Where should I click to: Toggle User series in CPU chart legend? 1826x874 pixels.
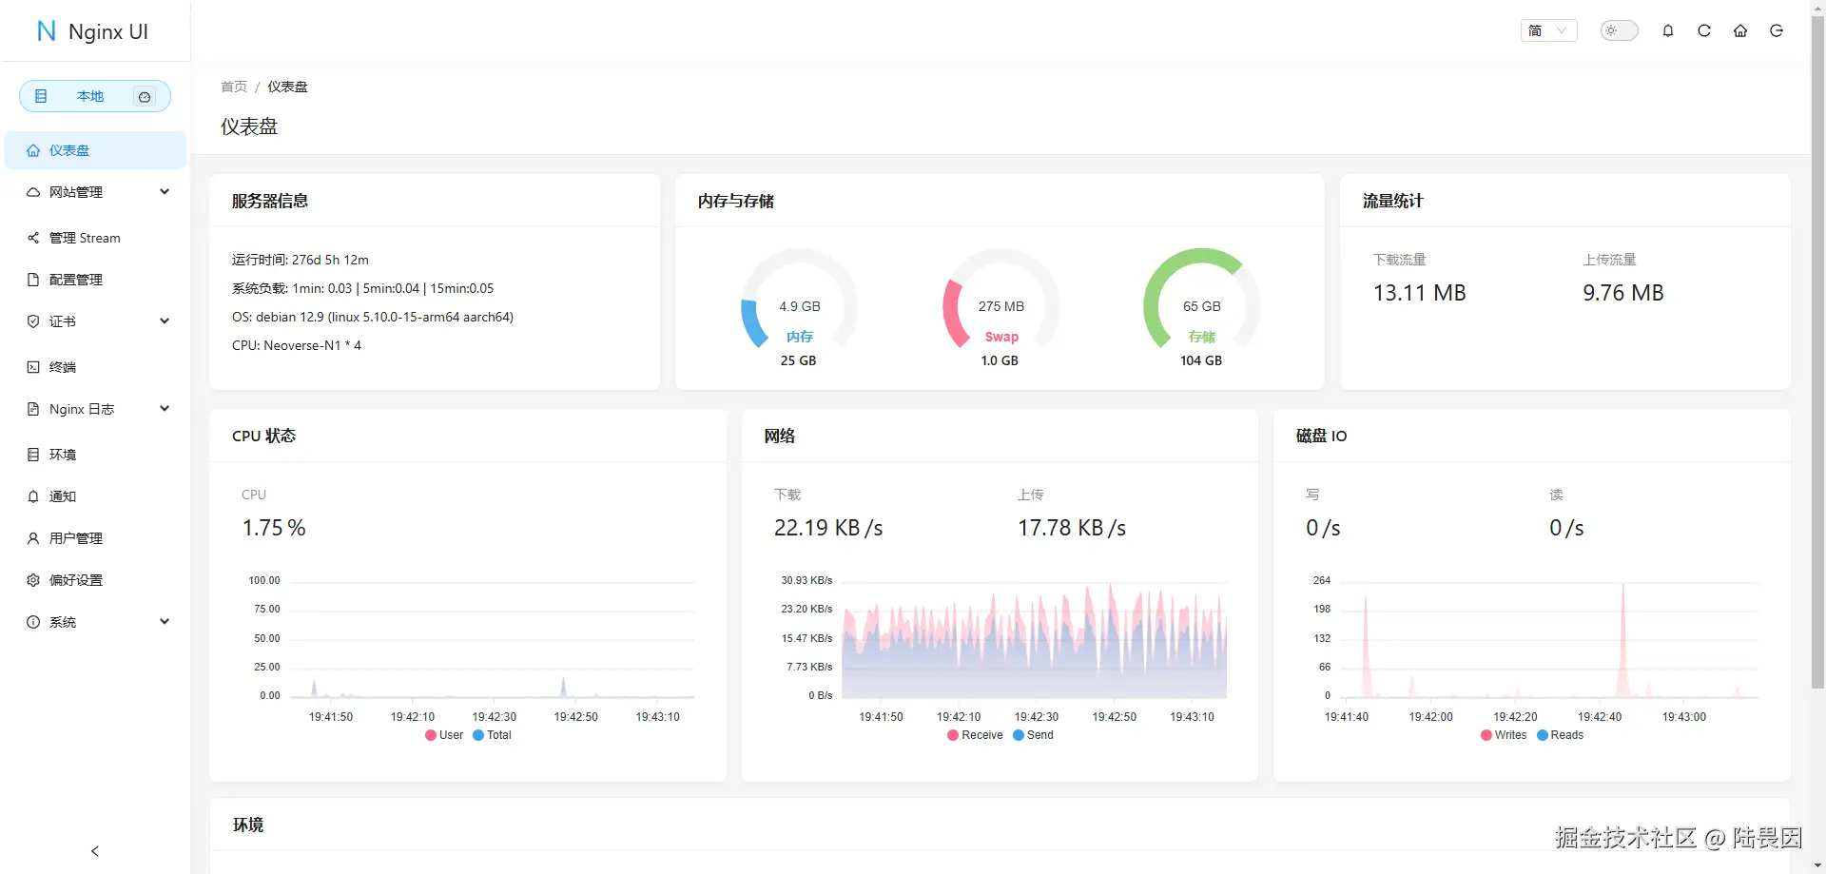point(444,735)
